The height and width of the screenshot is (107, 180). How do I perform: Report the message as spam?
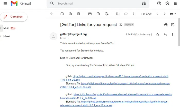(70, 14)
